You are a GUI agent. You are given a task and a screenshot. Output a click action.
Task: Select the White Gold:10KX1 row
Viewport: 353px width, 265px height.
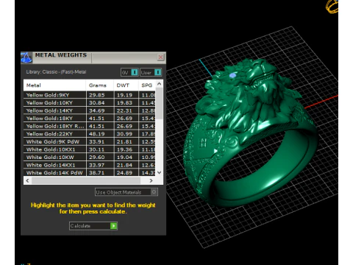(90, 149)
